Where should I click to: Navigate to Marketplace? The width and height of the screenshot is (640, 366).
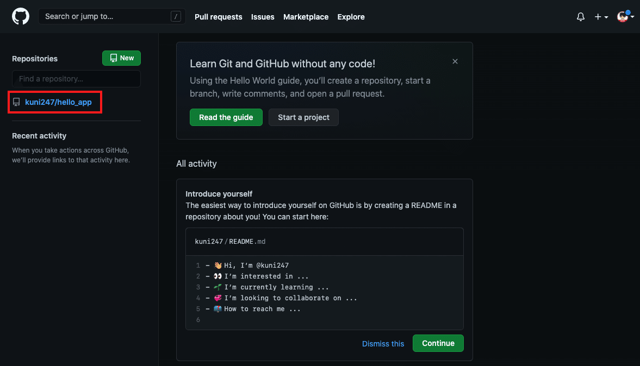tap(306, 17)
